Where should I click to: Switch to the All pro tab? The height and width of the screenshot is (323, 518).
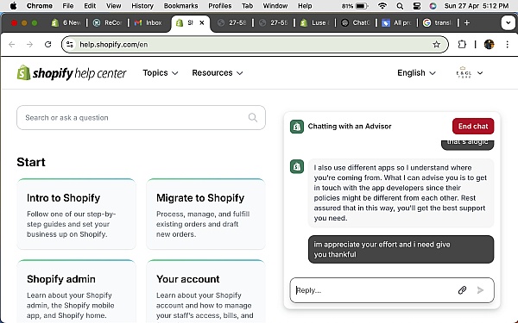[397, 22]
